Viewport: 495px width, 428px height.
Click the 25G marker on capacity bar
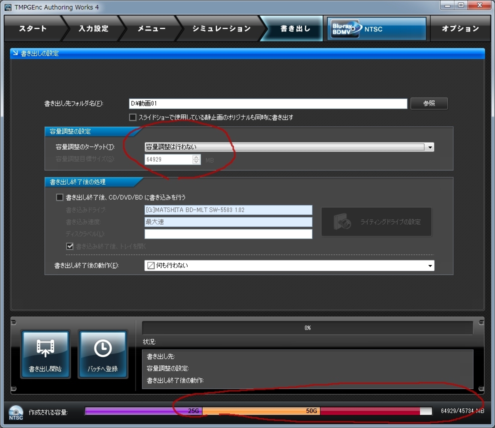(x=193, y=411)
